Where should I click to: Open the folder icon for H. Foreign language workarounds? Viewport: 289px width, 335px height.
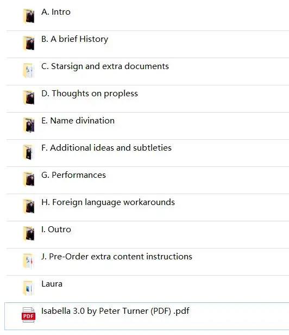[x=29, y=206]
